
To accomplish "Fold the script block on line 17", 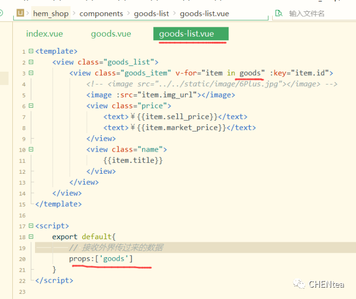I will click(x=31, y=226).
